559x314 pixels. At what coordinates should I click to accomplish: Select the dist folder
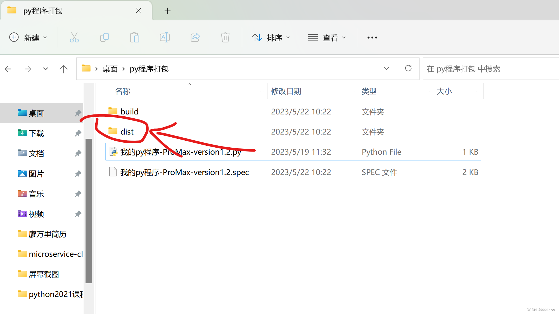[127, 132]
